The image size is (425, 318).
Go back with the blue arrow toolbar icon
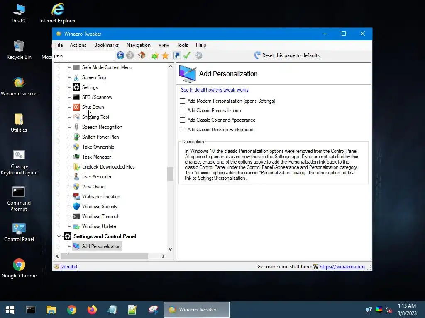[120, 55]
